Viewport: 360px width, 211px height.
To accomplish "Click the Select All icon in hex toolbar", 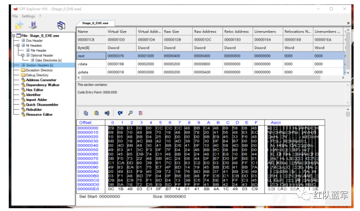I will click(107, 113).
